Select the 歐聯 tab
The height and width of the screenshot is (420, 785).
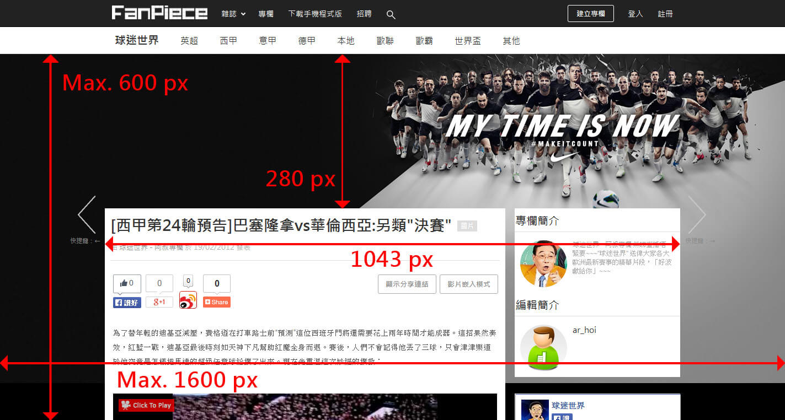[x=385, y=41]
